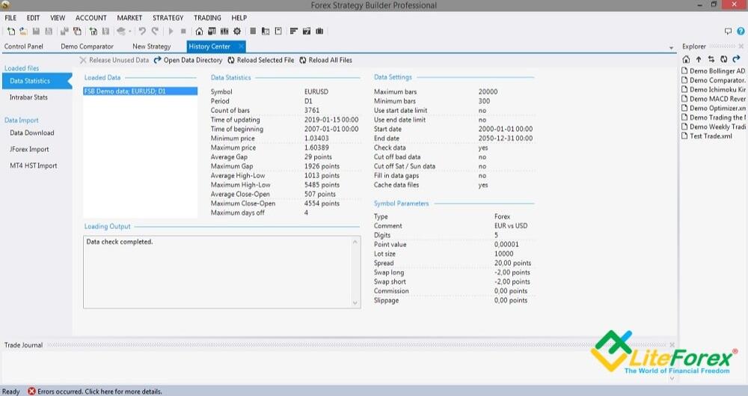
Task: Open Demo Optimizer file in Explorer
Action: point(714,108)
